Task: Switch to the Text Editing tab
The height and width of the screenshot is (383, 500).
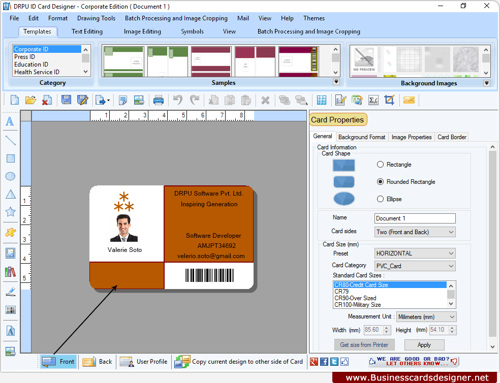Action: [x=87, y=31]
